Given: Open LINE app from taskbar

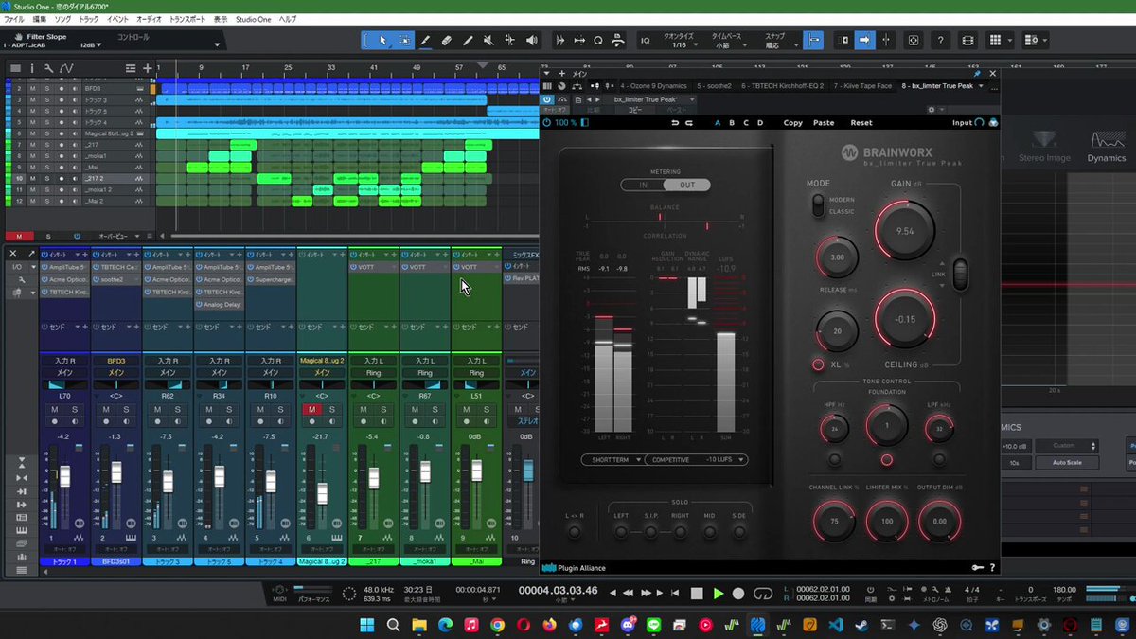Looking at the screenshot, I should [x=653, y=625].
